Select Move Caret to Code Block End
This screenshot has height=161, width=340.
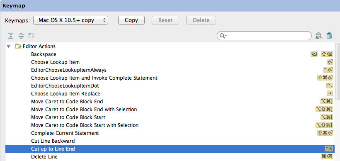[170, 101]
